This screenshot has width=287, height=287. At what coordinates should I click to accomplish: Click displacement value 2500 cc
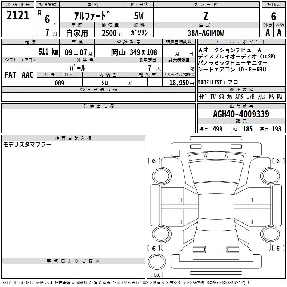113,33
